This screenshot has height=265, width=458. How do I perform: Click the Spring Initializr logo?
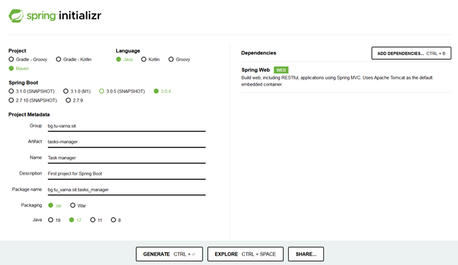click(55, 16)
